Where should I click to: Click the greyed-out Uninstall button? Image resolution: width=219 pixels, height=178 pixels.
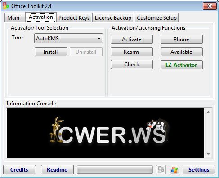point(86,52)
